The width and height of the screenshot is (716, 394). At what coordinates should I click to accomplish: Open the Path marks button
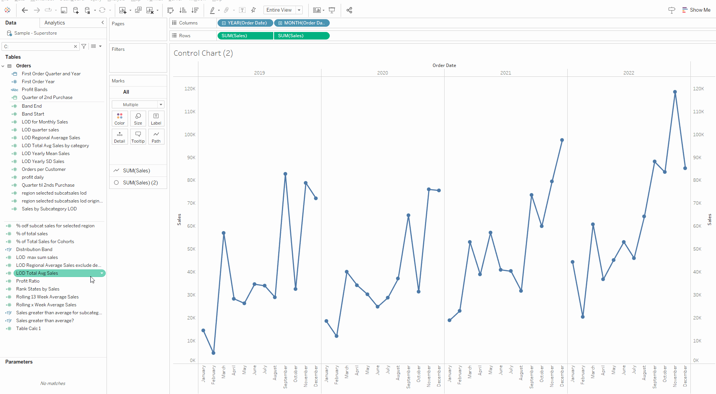point(156,137)
